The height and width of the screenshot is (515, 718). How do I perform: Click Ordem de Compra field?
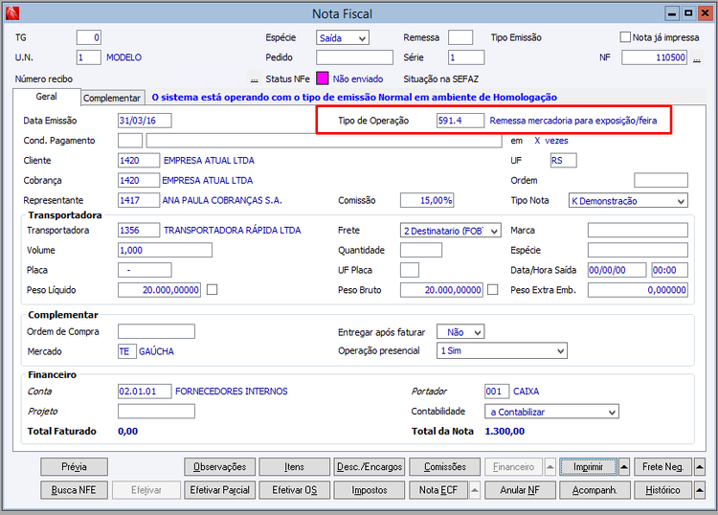click(x=156, y=331)
